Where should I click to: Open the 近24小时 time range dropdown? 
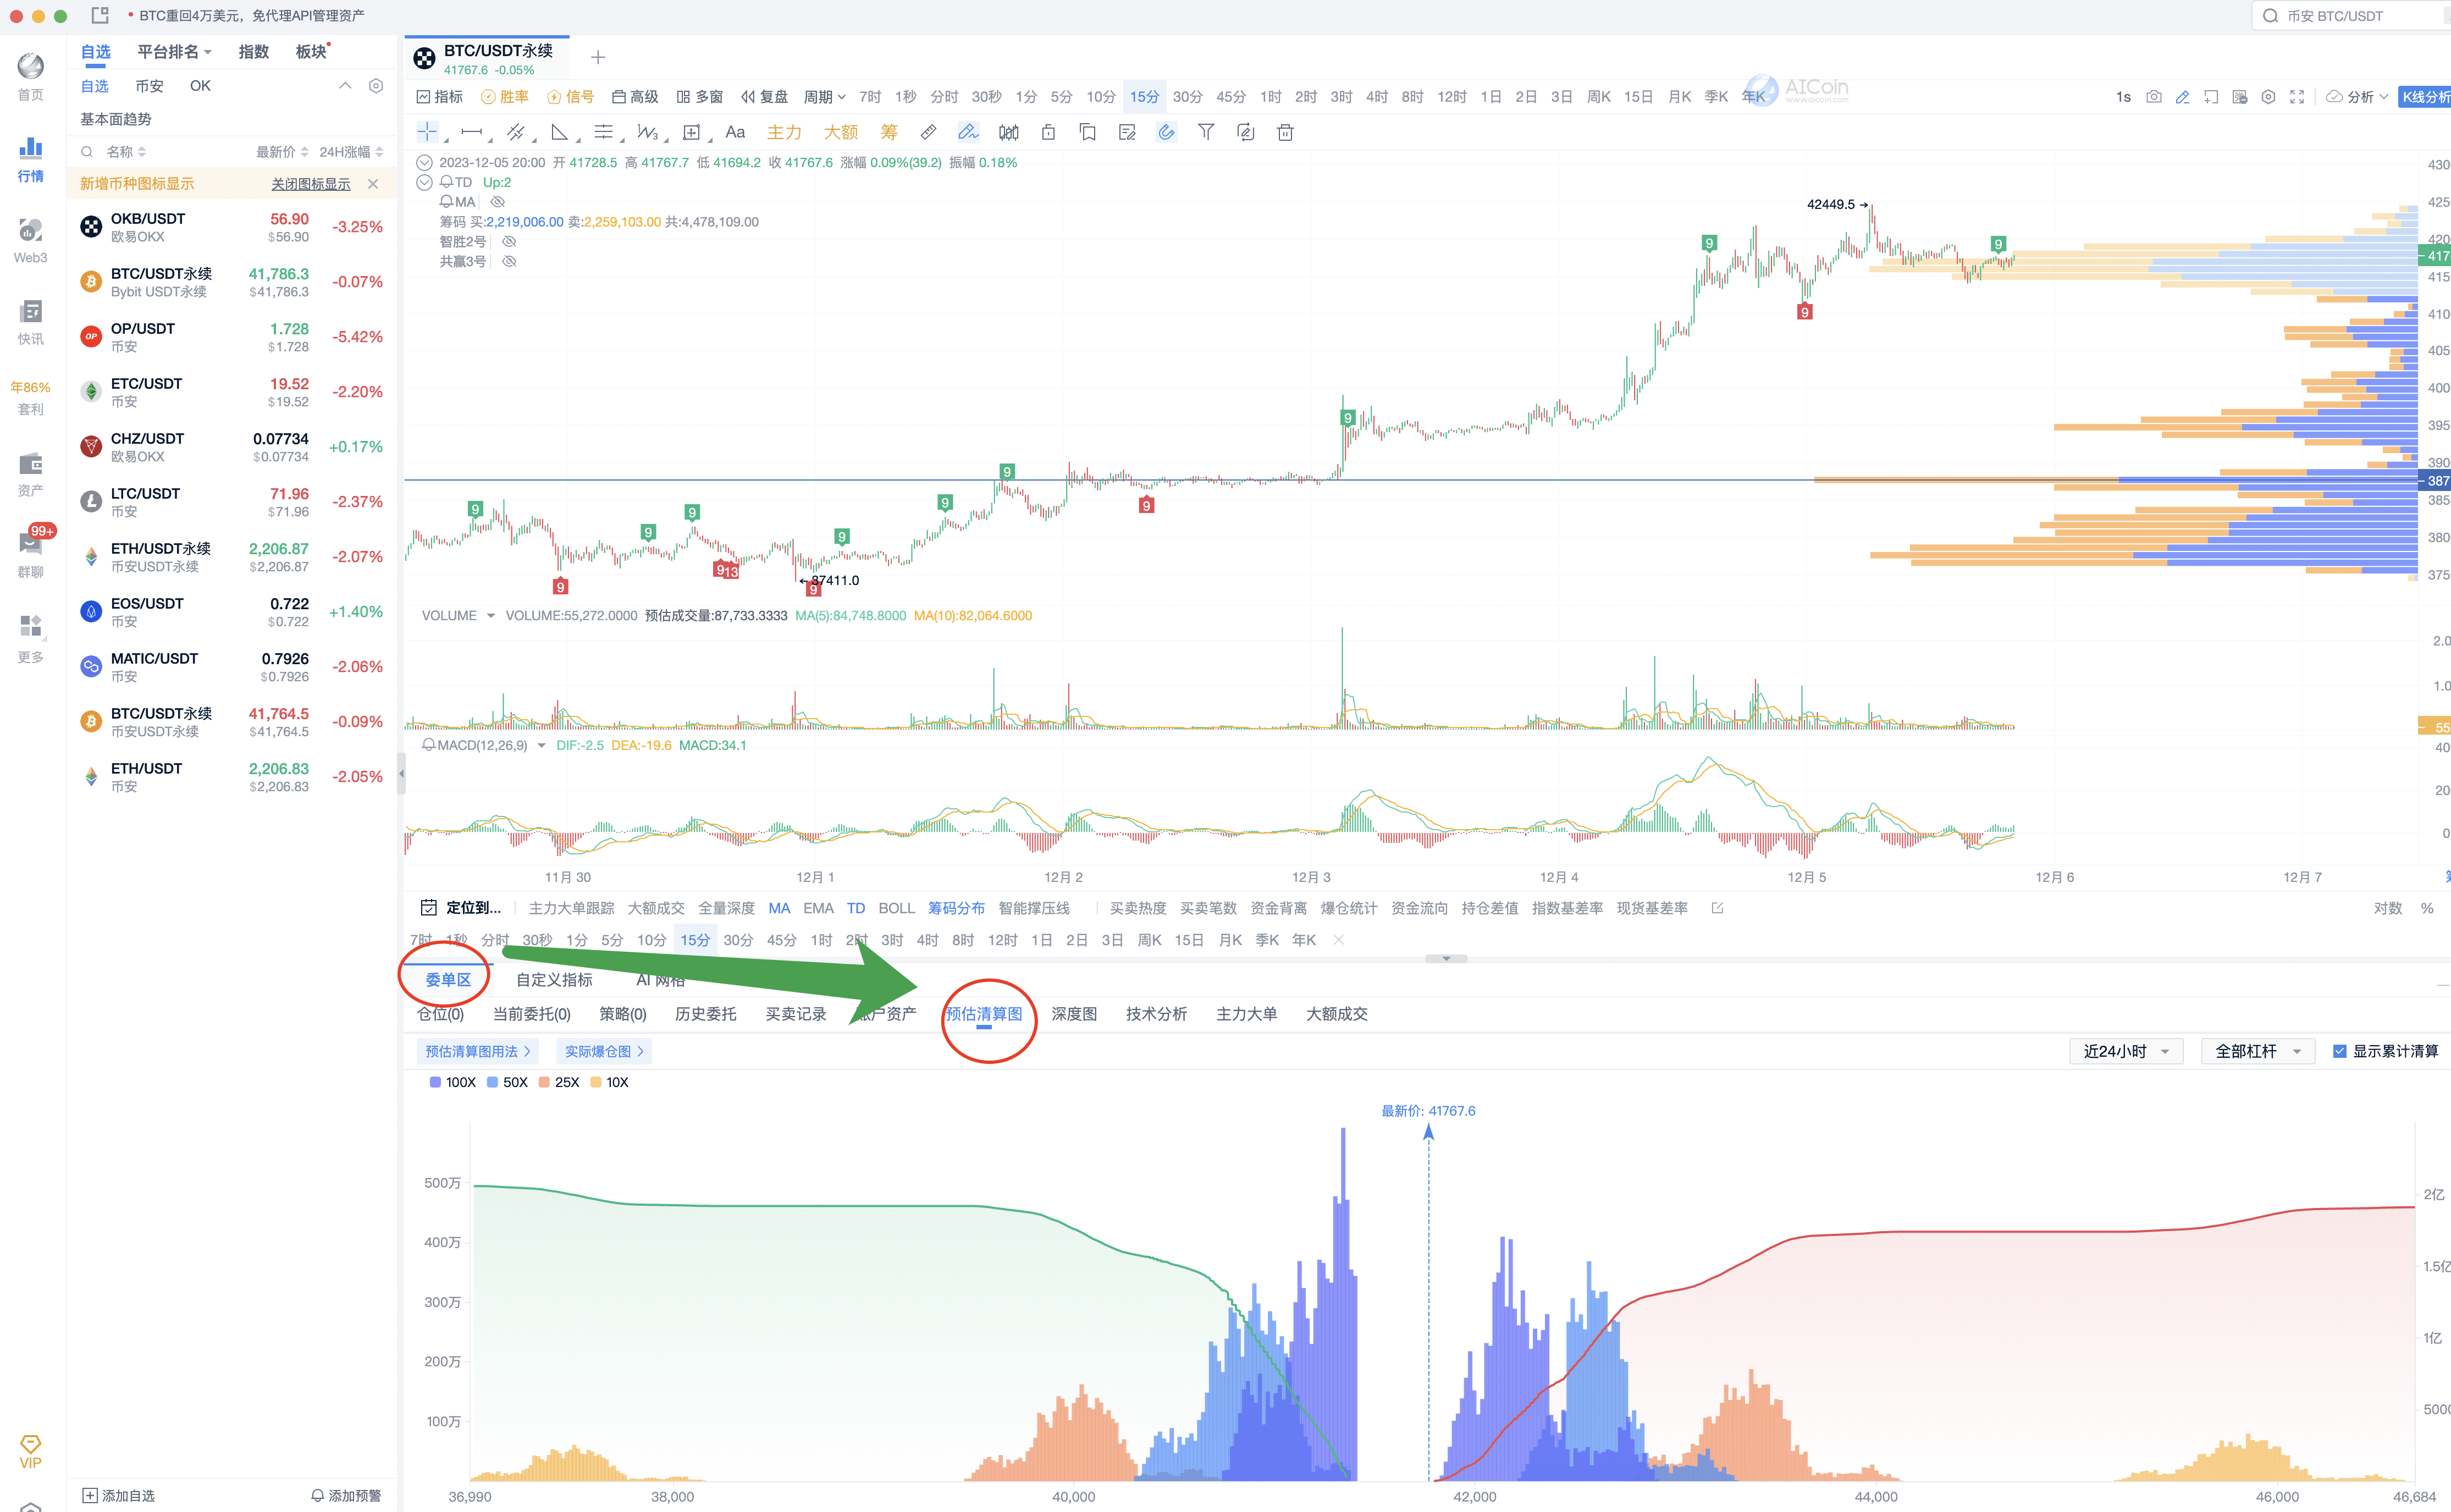2126,1051
